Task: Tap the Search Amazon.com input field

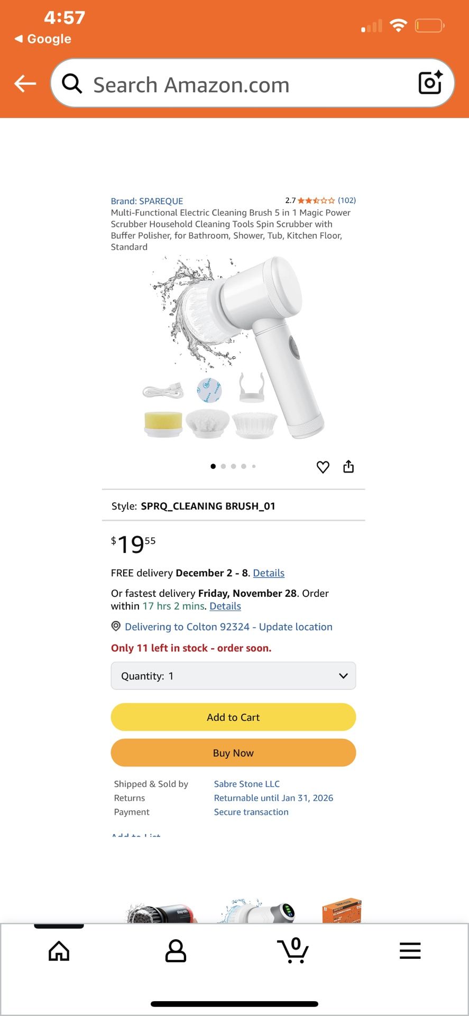Action: [222, 84]
